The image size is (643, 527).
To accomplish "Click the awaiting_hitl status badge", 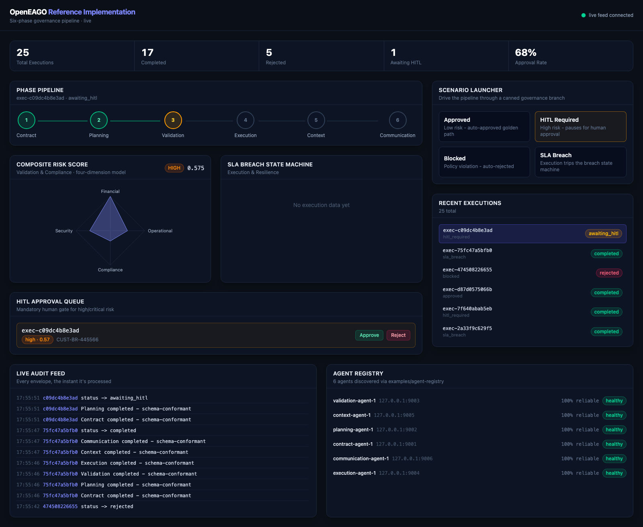I will [604, 234].
